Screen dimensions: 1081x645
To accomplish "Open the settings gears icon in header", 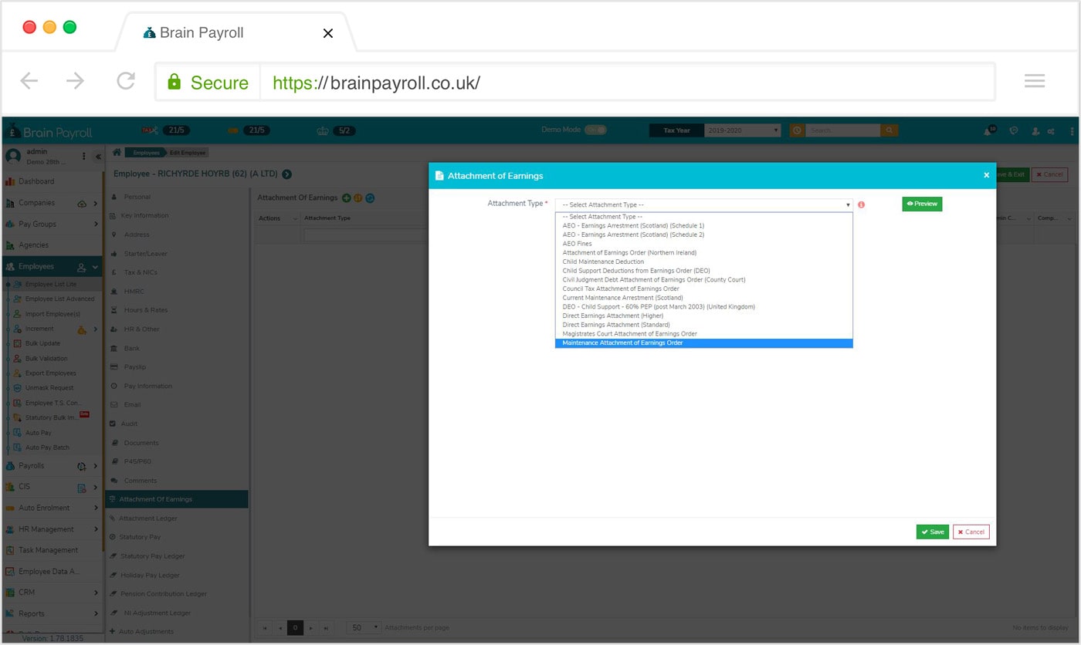I will pos(1051,131).
